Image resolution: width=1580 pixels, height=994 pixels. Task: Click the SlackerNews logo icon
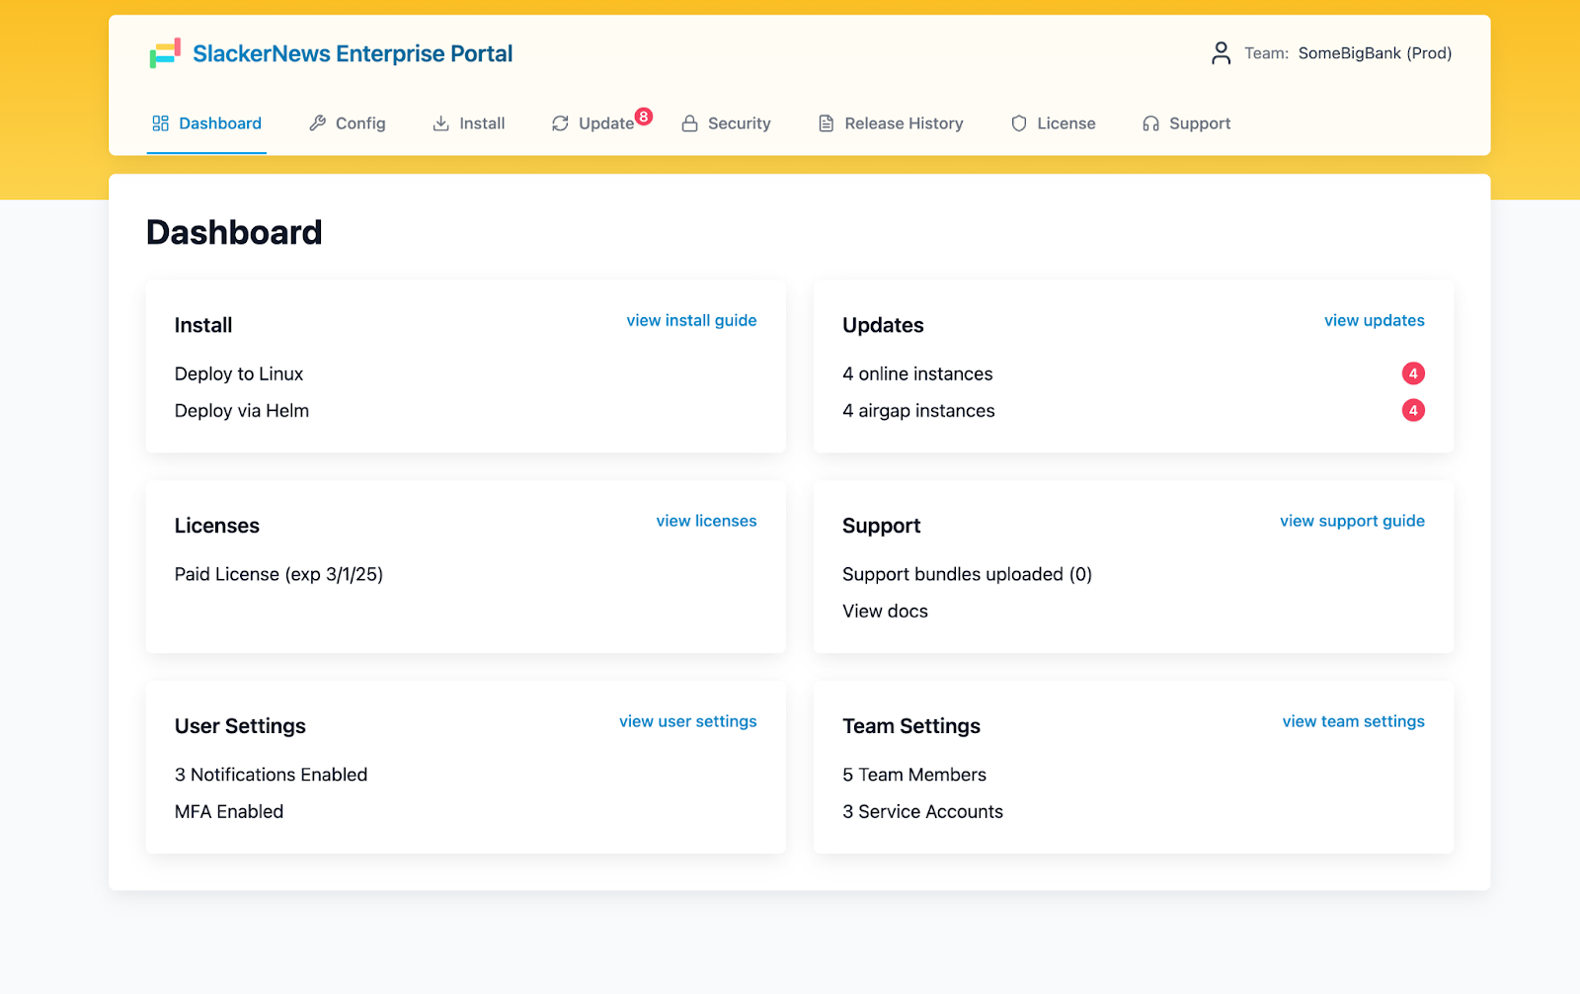tap(165, 53)
